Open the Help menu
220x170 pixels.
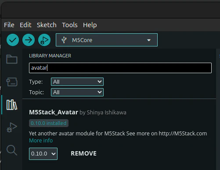(90, 25)
